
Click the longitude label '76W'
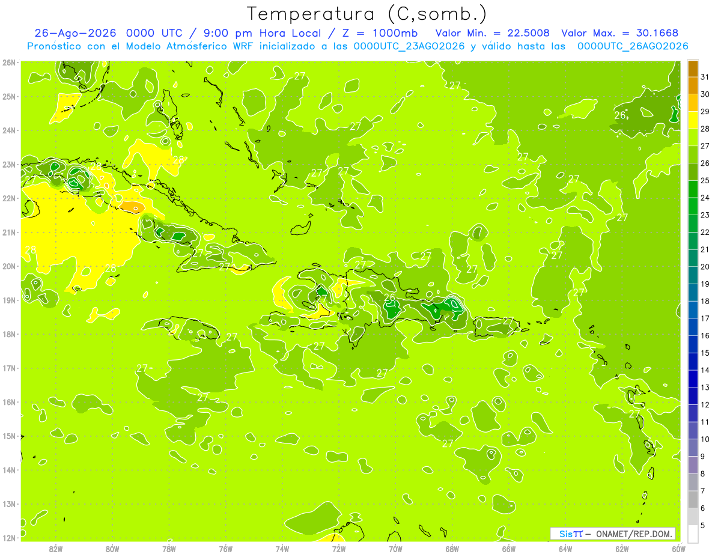tap(225, 549)
